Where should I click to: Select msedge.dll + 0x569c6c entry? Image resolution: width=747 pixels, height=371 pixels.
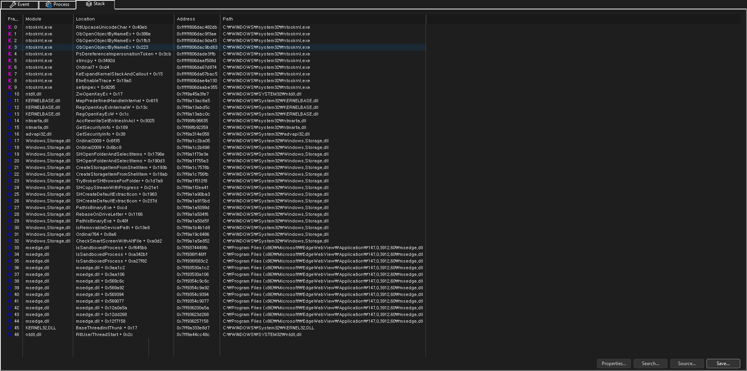coord(100,281)
